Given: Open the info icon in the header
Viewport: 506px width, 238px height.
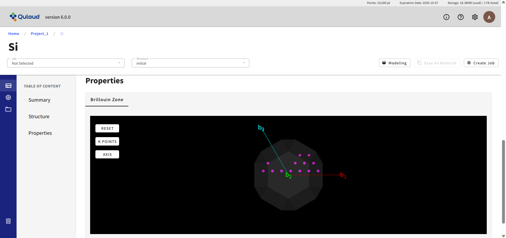Looking at the screenshot, I should point(446,17).
